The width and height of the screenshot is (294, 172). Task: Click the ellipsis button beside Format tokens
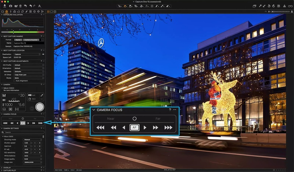pos(43,40)
